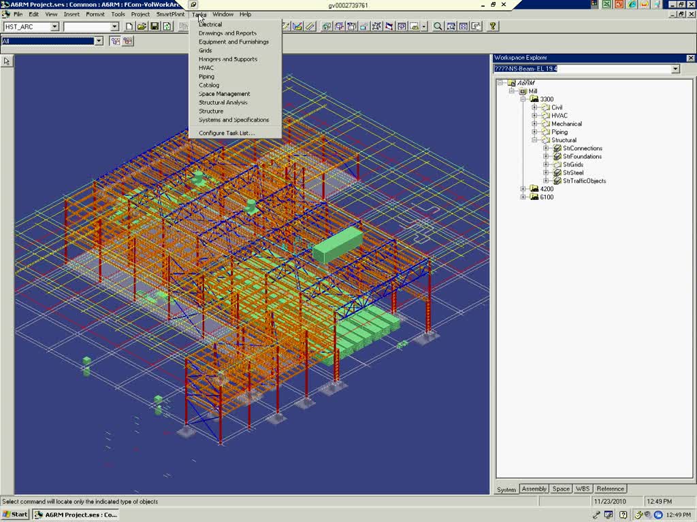Click the StrGrids folder icon in tree
This screenshot has width=697, height=522.
pos(557,164)
